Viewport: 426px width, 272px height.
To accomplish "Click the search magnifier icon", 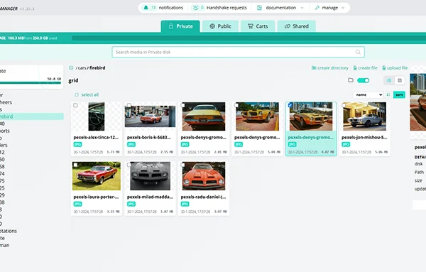I will 358,52.
